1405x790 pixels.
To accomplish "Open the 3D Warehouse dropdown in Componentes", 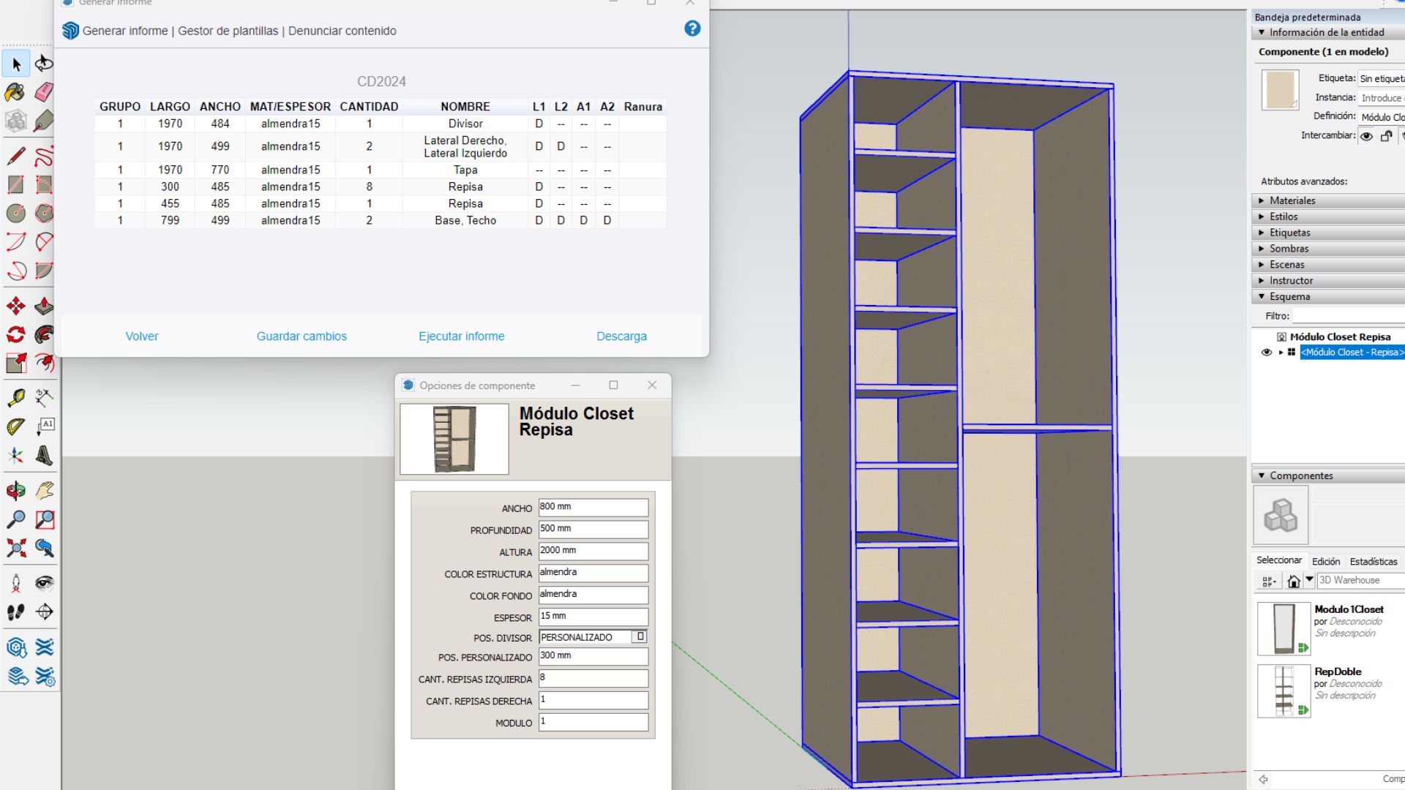I will point(1311,580).
